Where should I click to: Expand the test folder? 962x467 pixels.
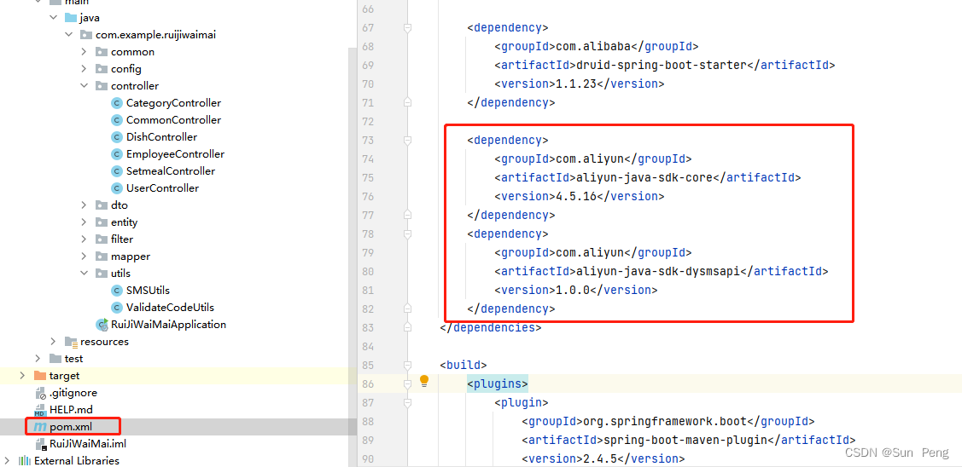click(38, 358)
